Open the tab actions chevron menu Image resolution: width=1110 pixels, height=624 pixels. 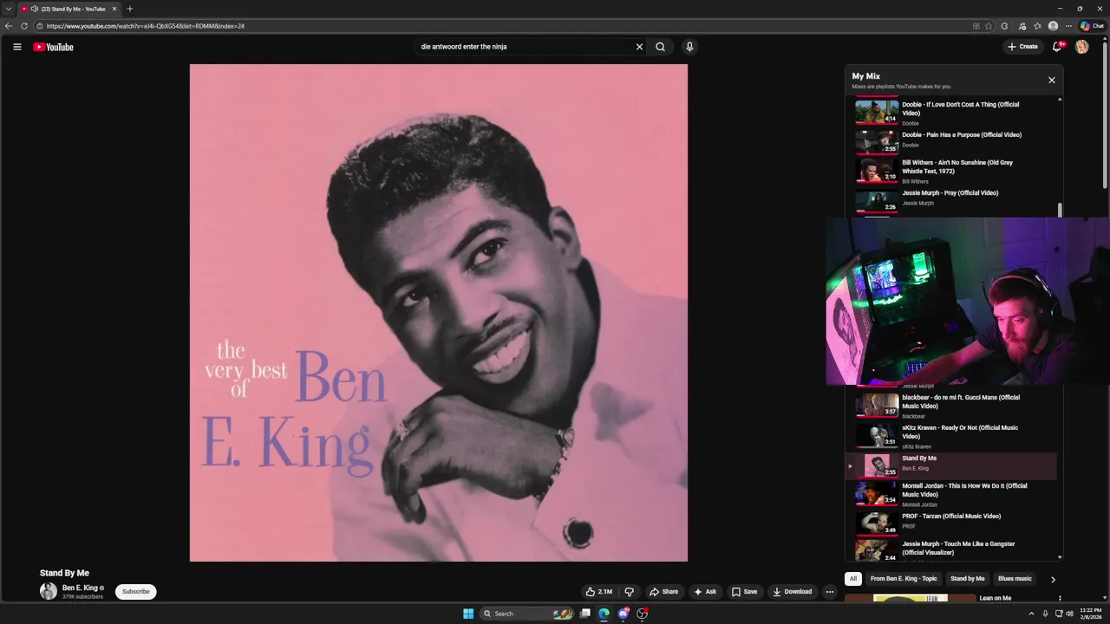[9, 9]
